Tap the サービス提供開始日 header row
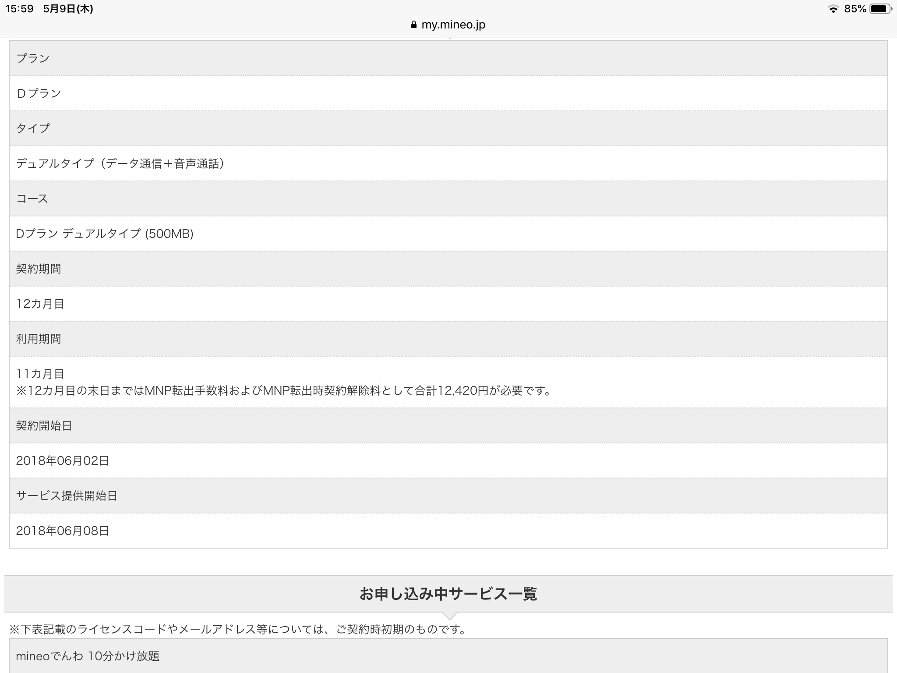This screenshot has height=673, width=897. [x=67, y=496]
